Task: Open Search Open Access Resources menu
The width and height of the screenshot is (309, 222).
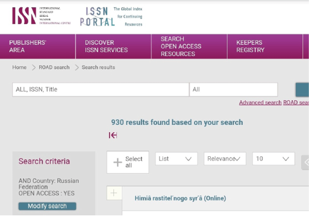Action: click(x=189, y=46)
